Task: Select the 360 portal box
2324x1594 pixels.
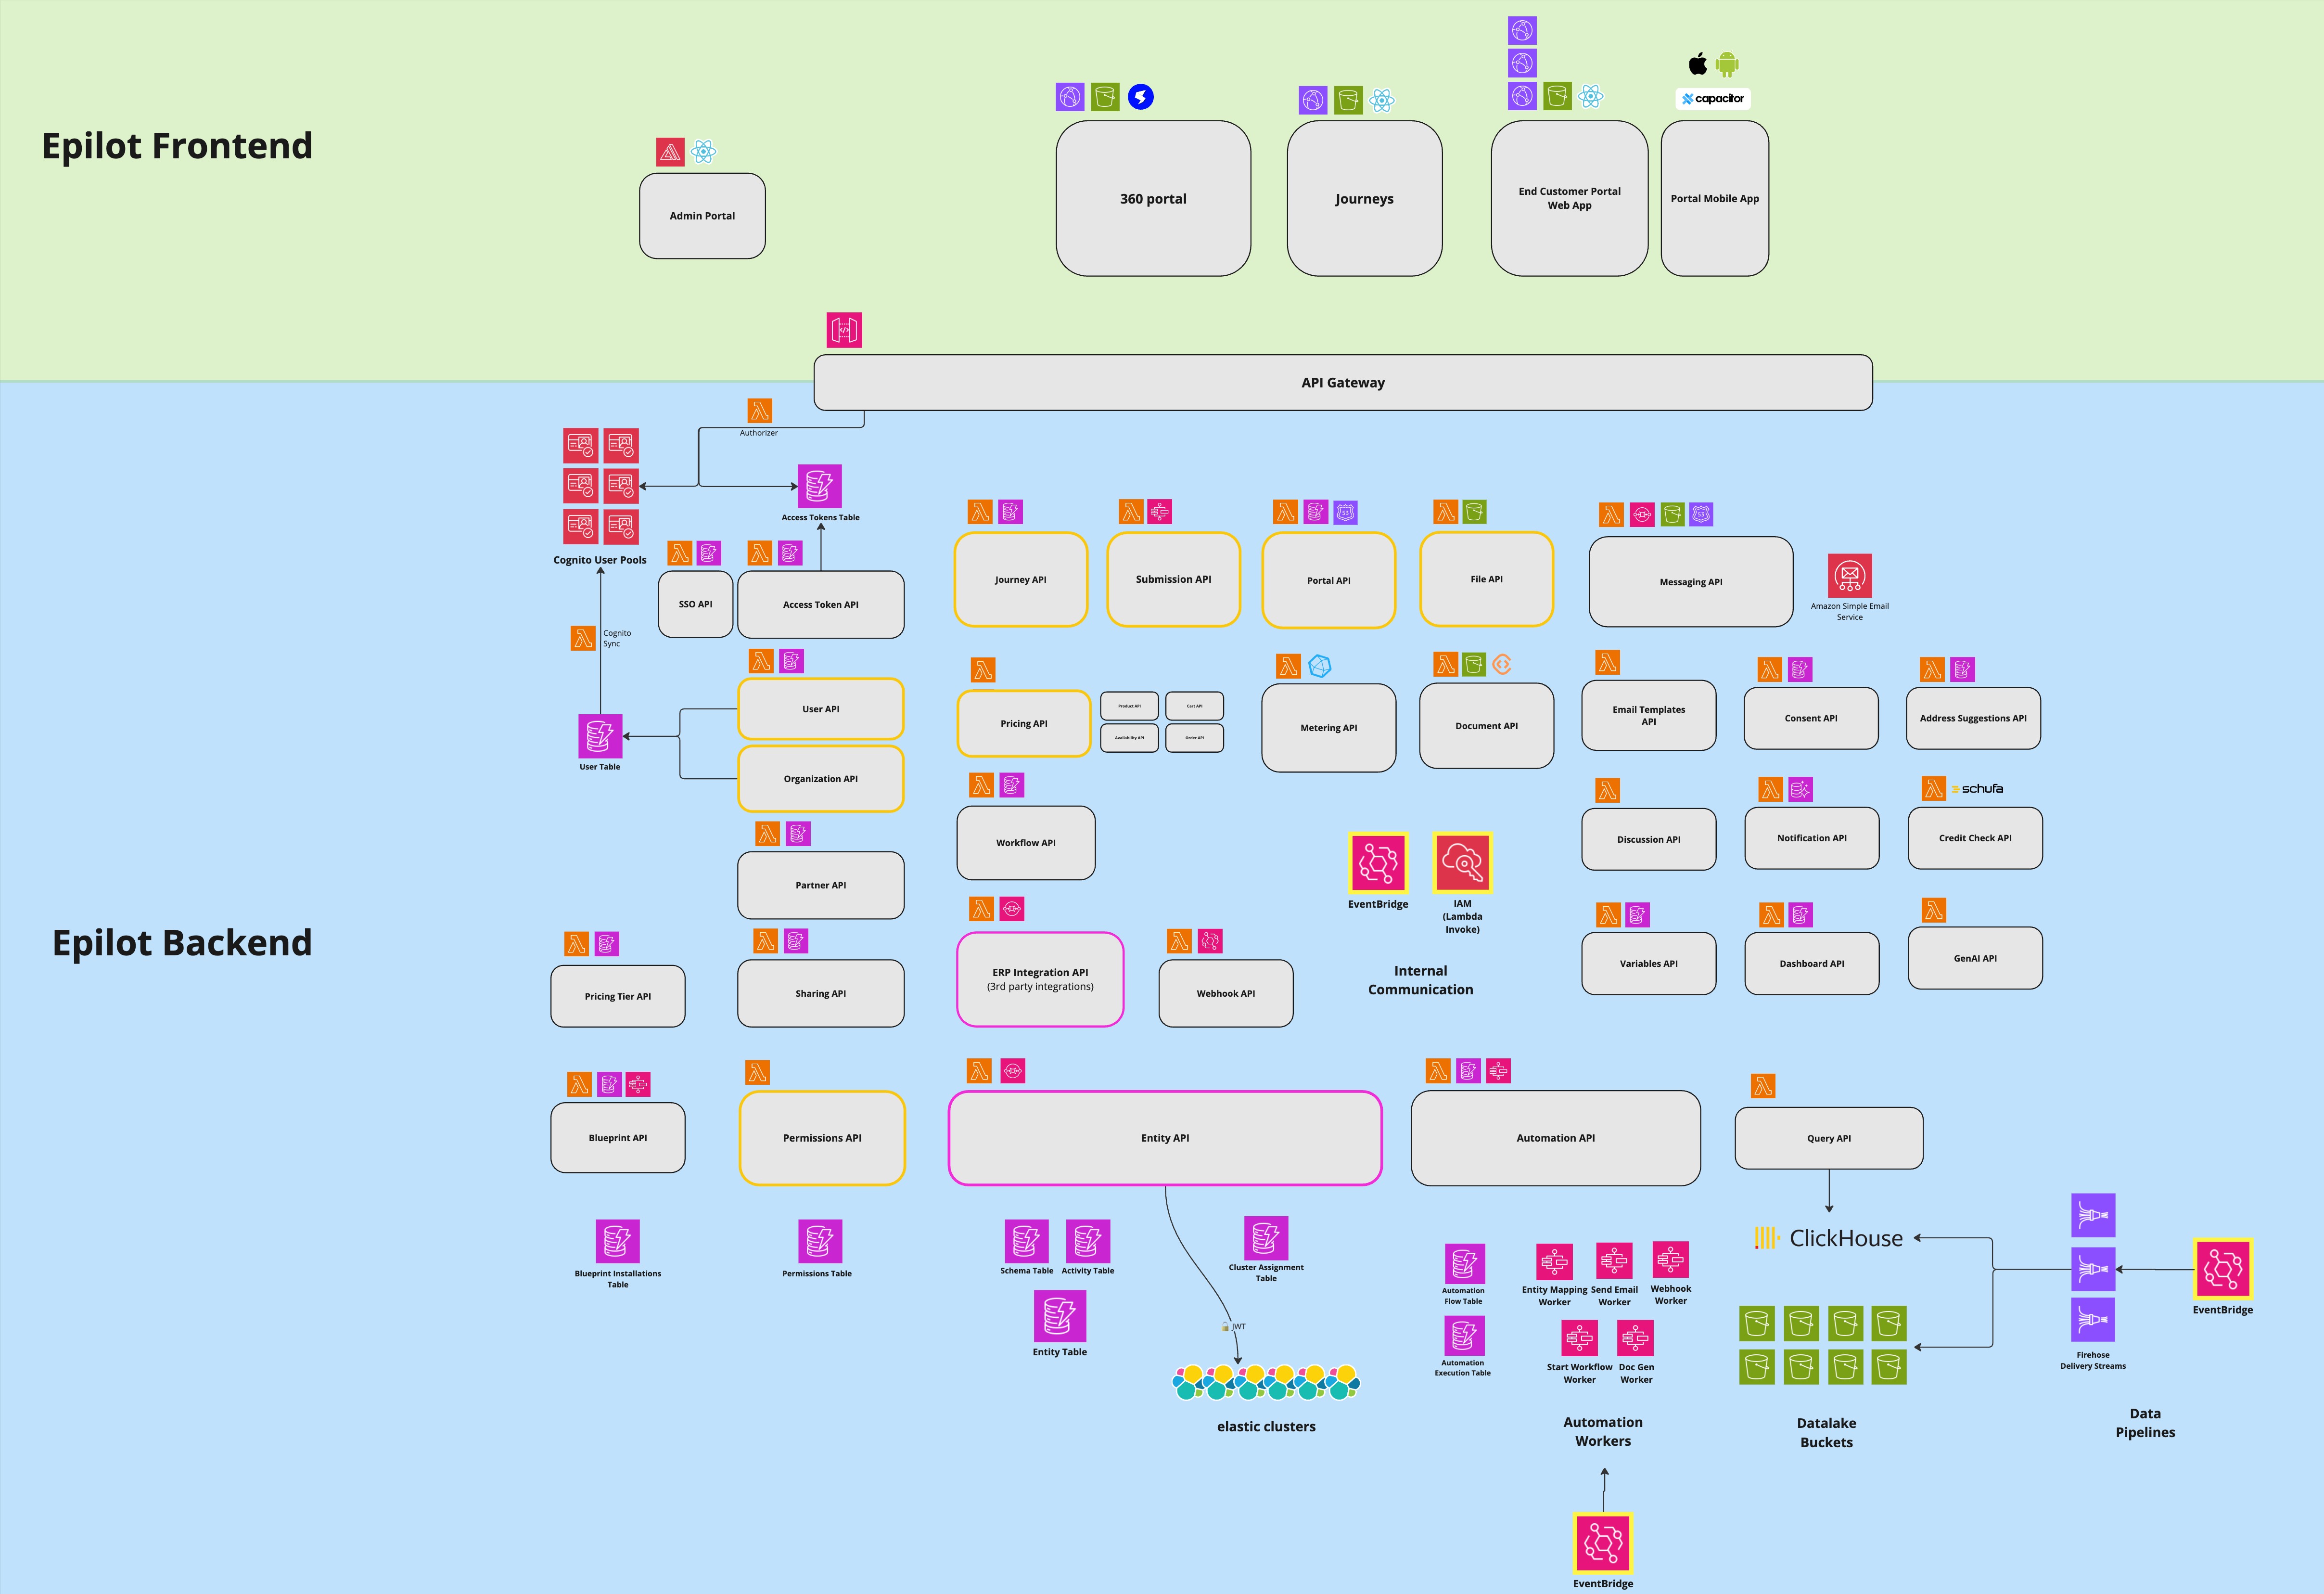Action: (1153, 199)
